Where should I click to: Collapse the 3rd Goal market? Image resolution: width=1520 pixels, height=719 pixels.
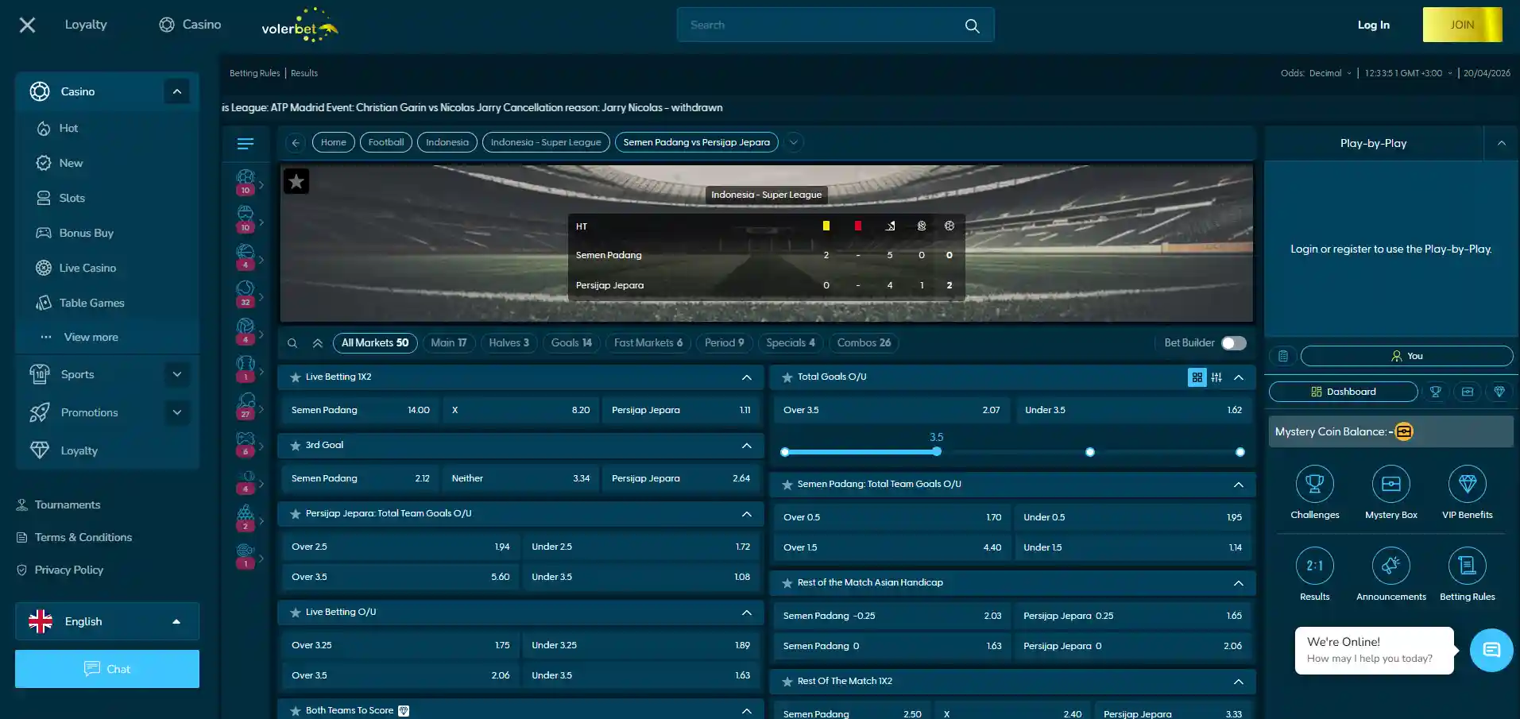(747, 446)
